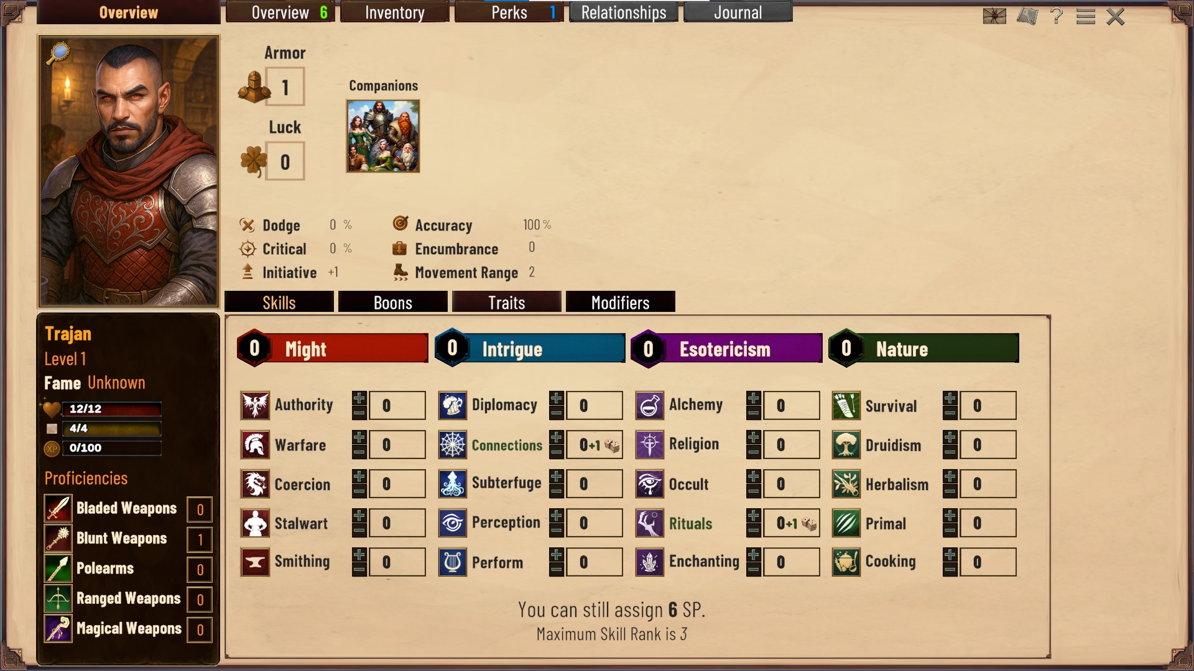Open the Relationships tab

(x=624, y=12)
